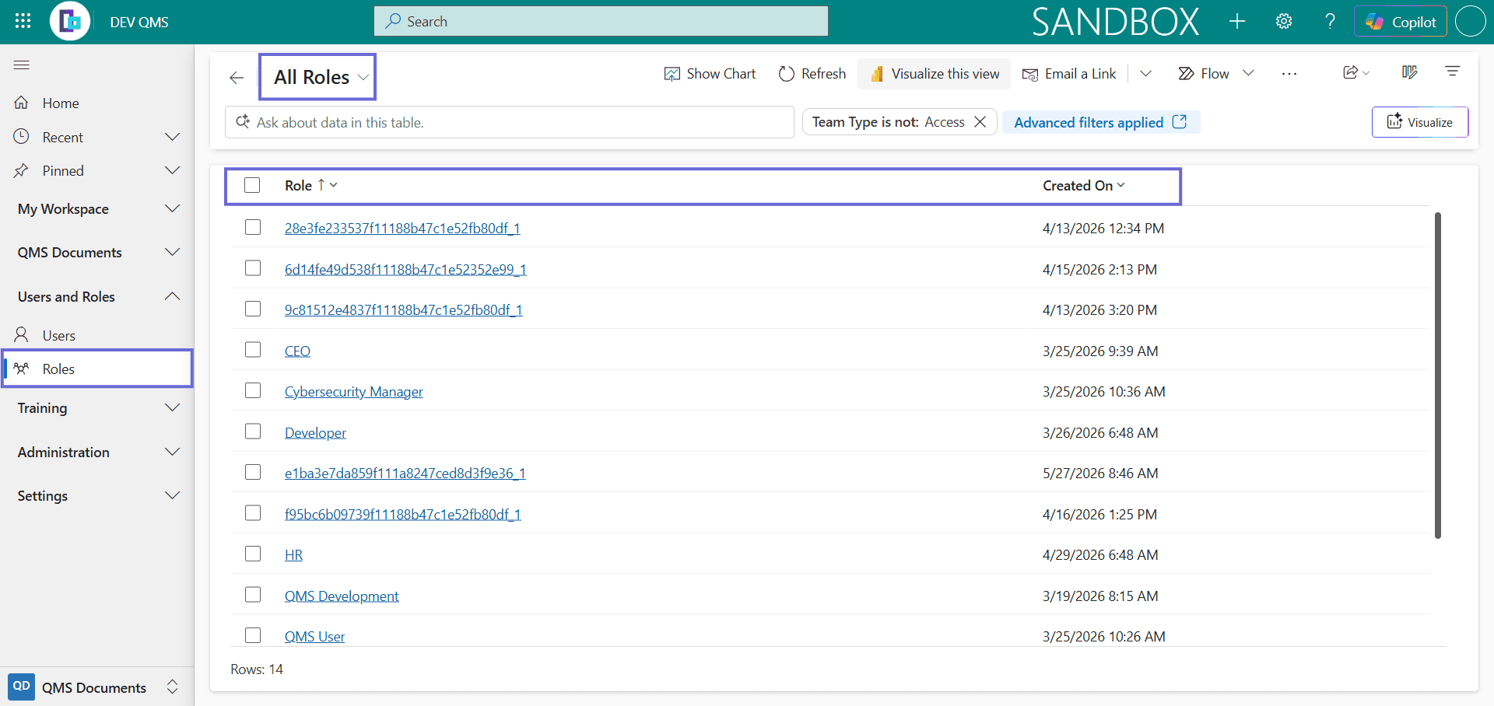Open Roles in the sidebar
The height and width of the screenshot is (706, 1494).
(x=96, y=369)
